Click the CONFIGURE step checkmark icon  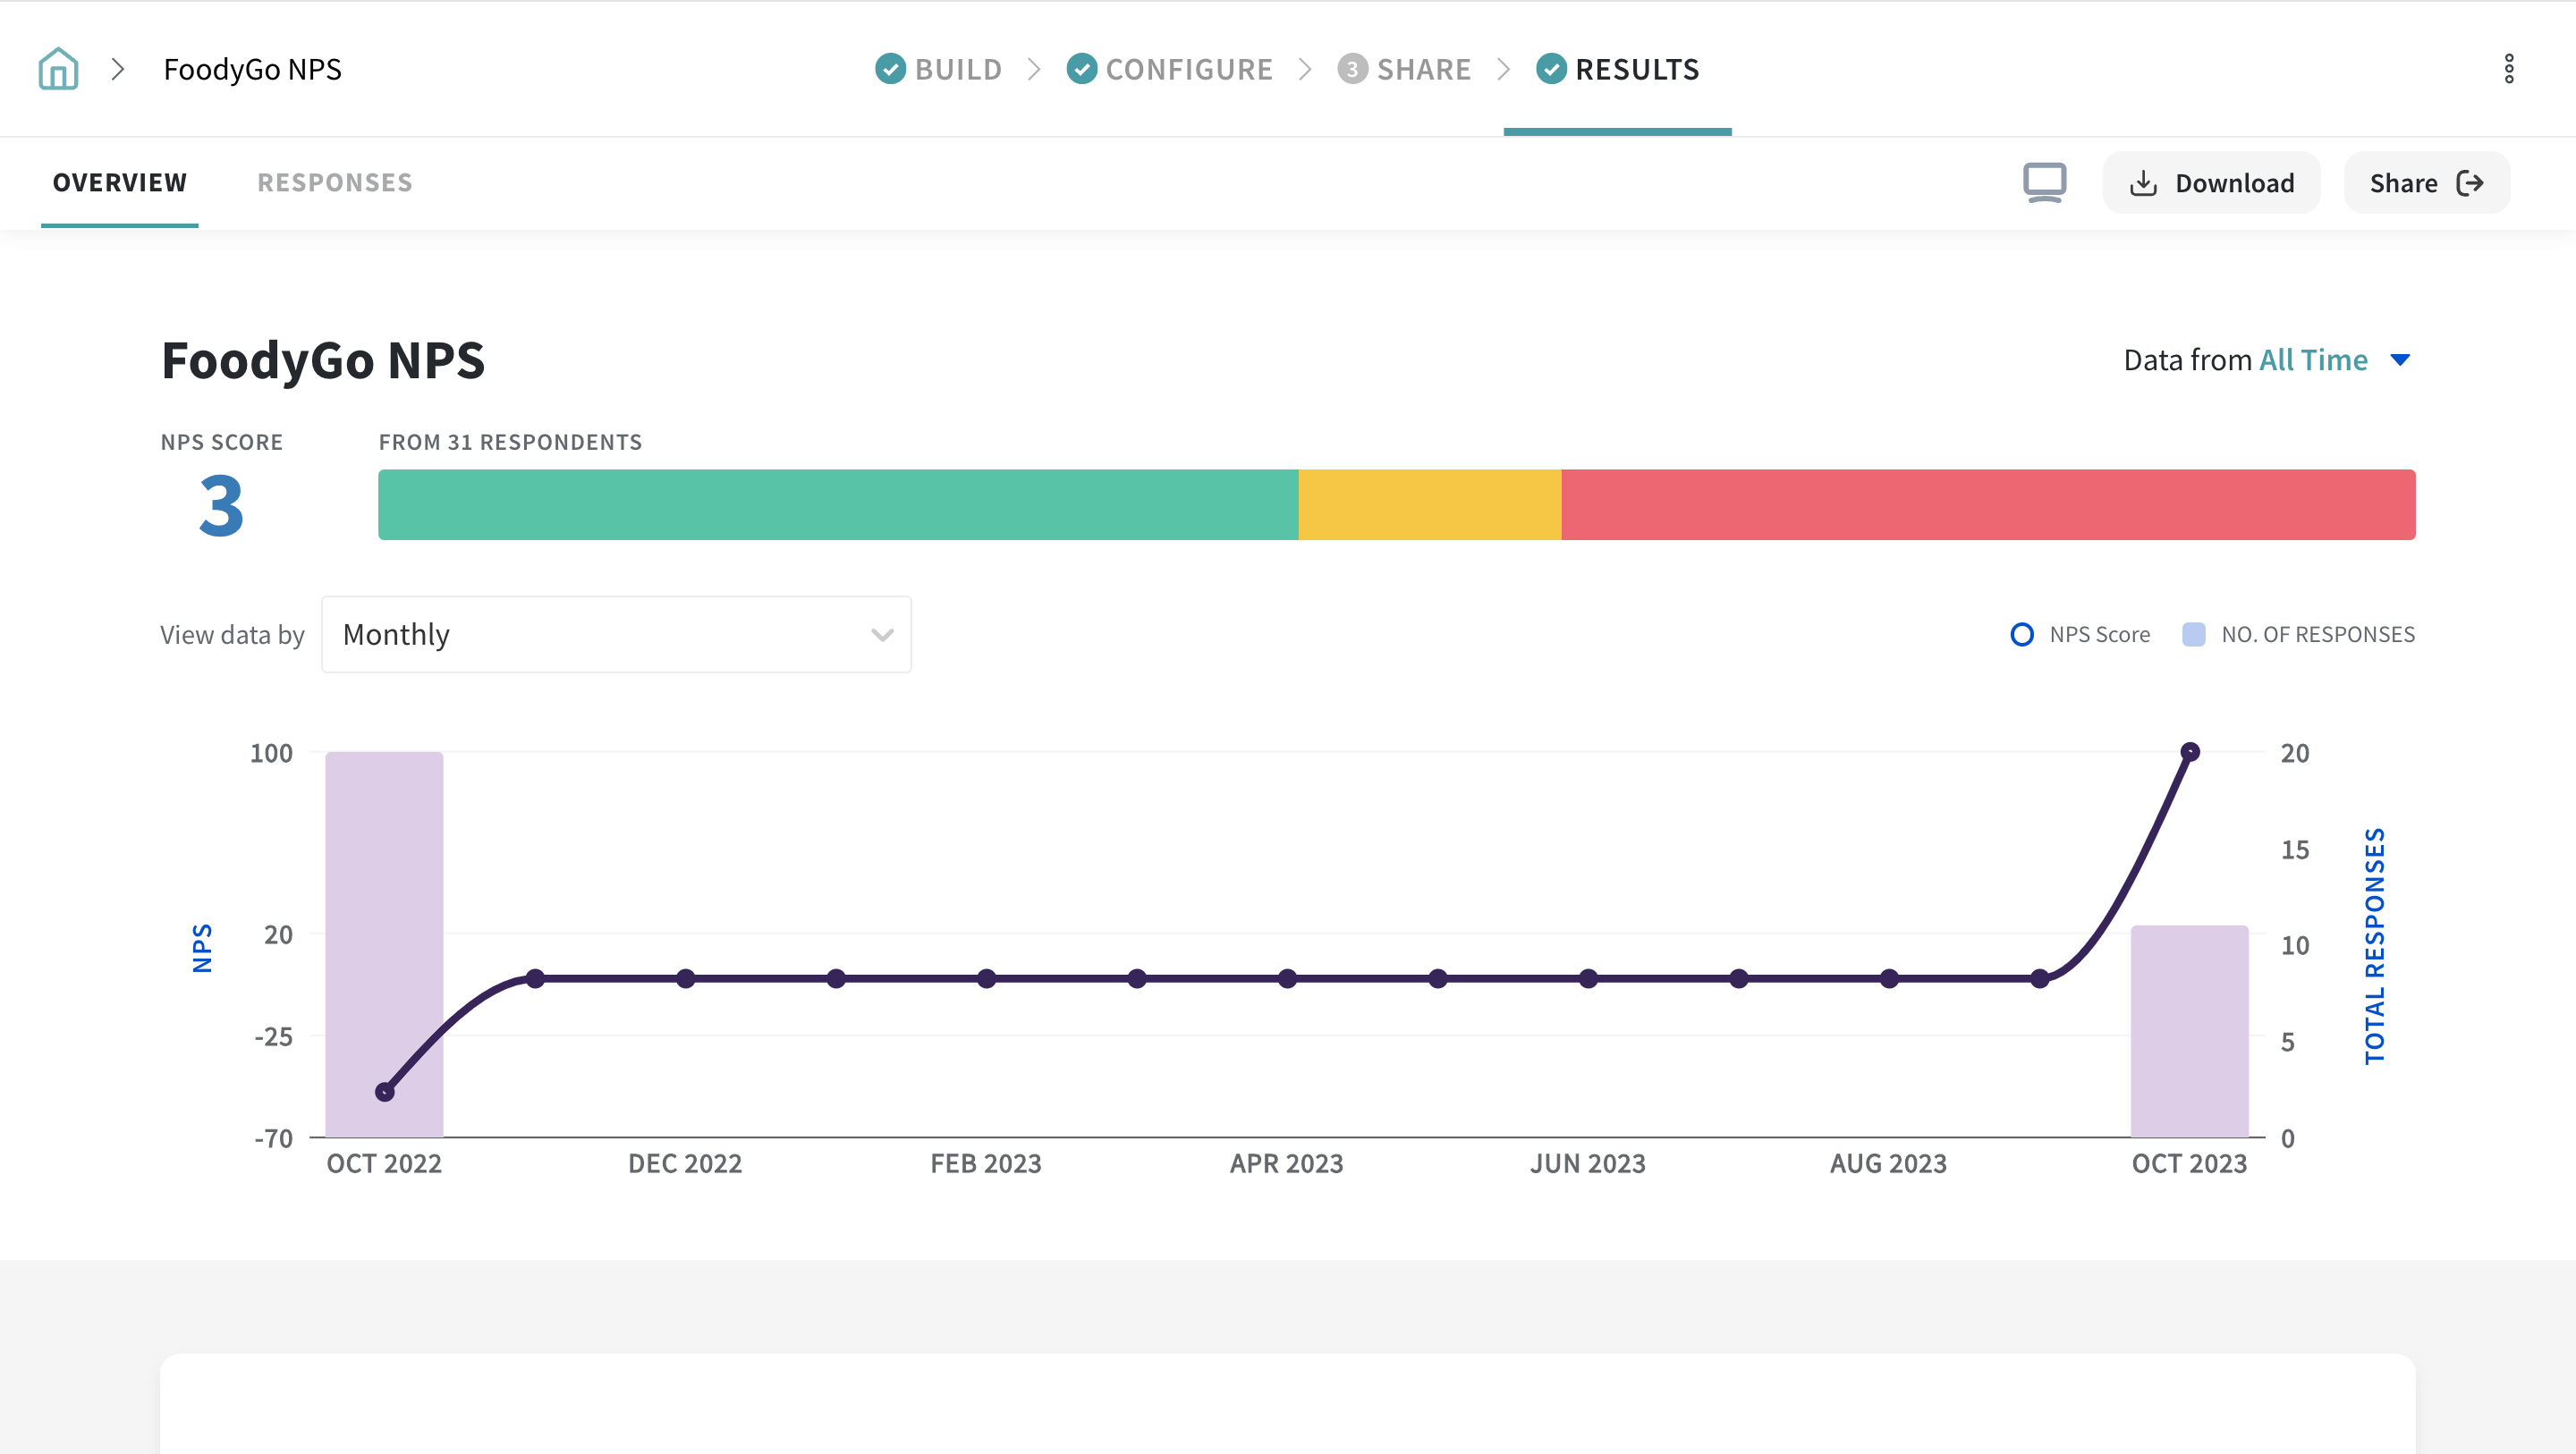click(1081, 69)
